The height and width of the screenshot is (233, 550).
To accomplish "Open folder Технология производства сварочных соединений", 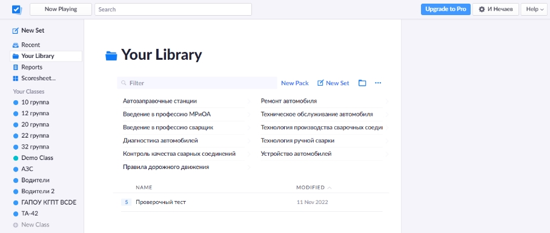I will pyautogui.click(x=322, y=128).
